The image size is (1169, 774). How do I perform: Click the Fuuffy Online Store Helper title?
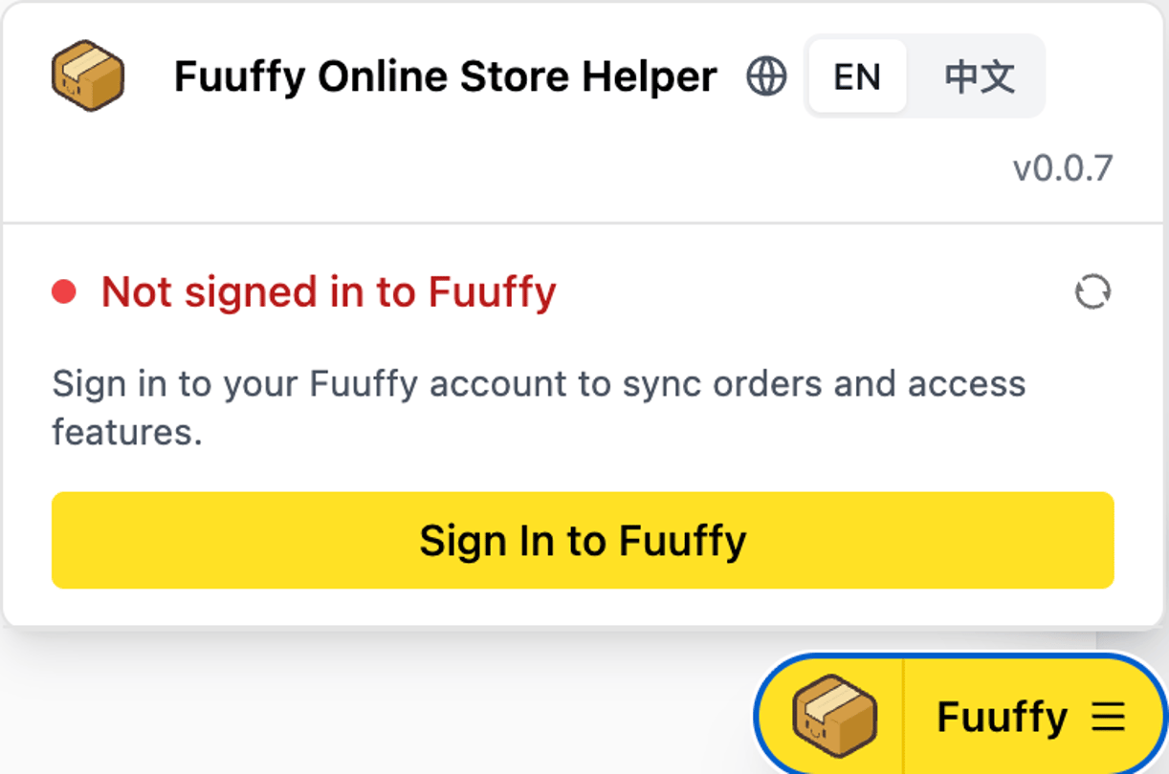(445, 77)
